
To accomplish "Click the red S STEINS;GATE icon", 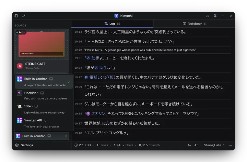I will (20, 66).
